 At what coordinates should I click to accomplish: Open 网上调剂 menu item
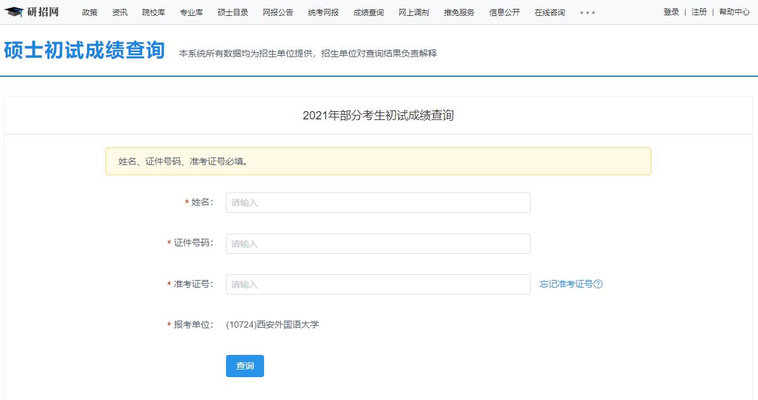point(413,13)
